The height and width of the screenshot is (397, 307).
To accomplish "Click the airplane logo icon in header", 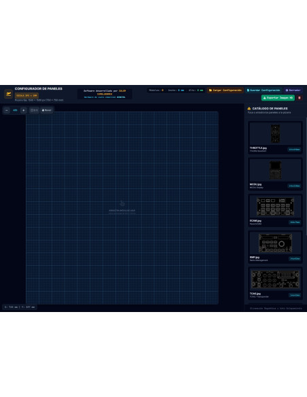I will click(8, 94).
